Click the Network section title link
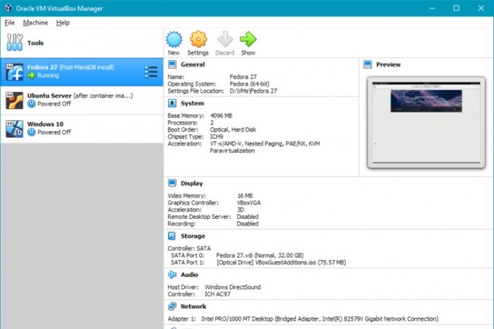This screenshot has height=329, width=494. click(194, 306)
